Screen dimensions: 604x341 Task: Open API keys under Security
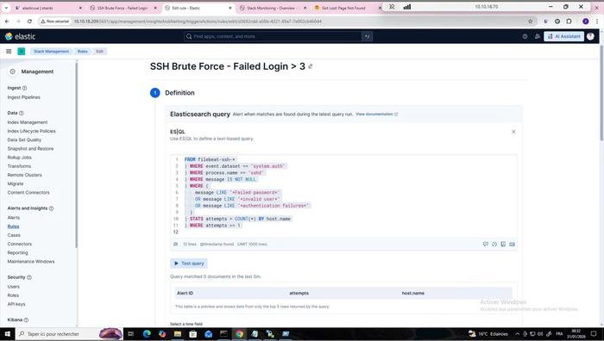(16, 304)
